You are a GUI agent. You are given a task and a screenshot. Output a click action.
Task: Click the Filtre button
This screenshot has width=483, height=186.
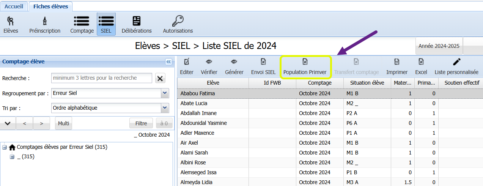coord(141,123)
